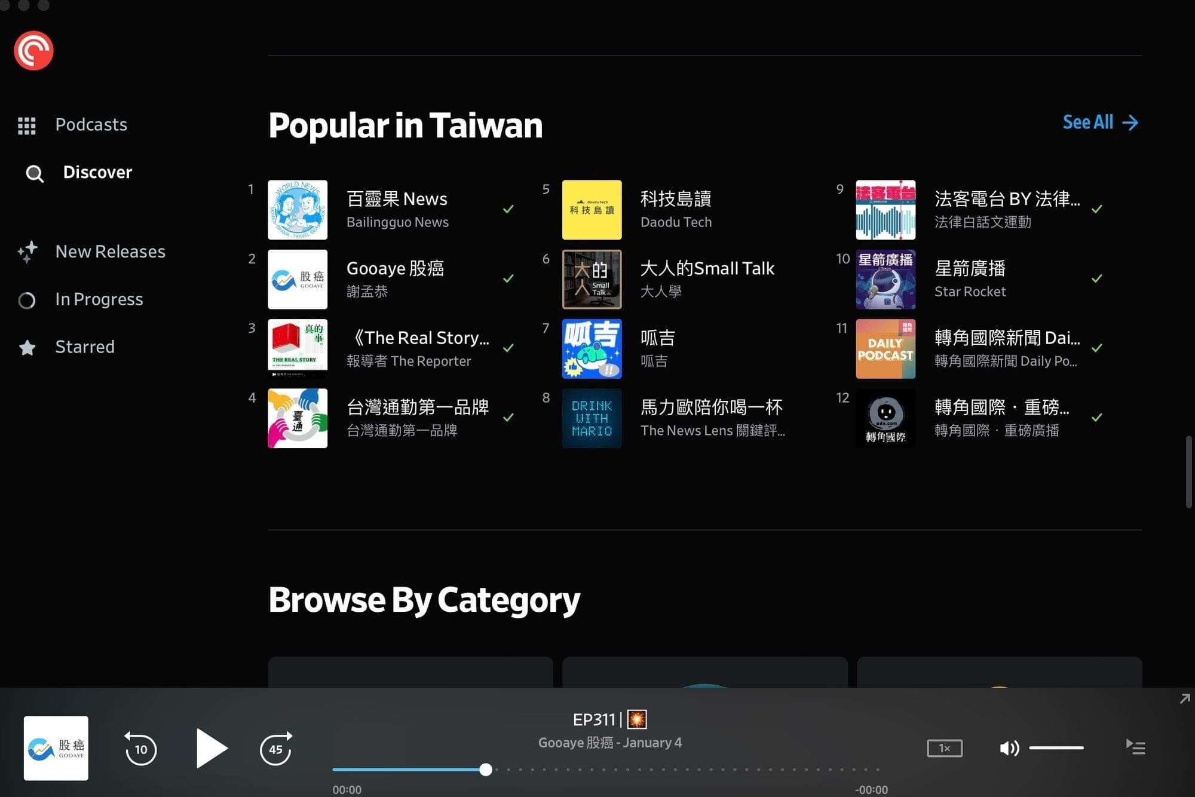Skip back 10 seconds
Image resolution: width=1195 pixels, height=797 pixels.
click(141, 748)
